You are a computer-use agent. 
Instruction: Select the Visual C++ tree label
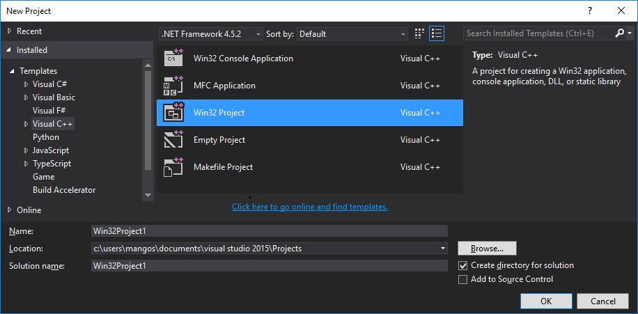[53, 124]
